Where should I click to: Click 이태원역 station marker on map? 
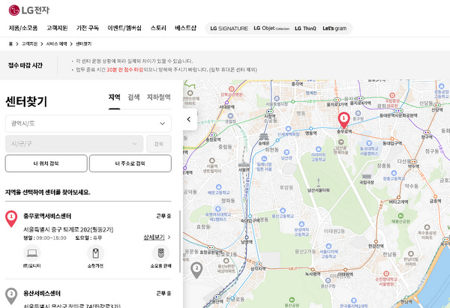click(x=345, y=270)
